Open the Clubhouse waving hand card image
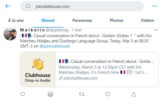The width and height of the screenshot is (162, 100). [x=38, y=70]
